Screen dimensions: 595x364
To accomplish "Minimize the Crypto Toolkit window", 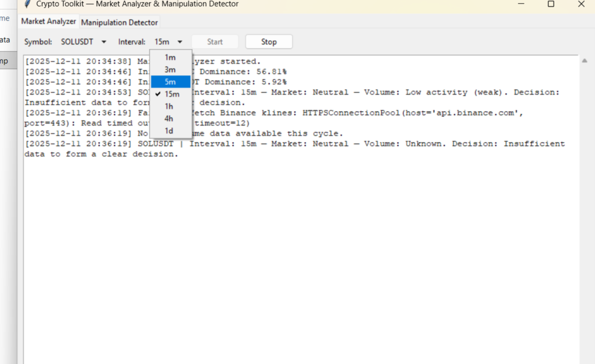I will click(520, 4).
